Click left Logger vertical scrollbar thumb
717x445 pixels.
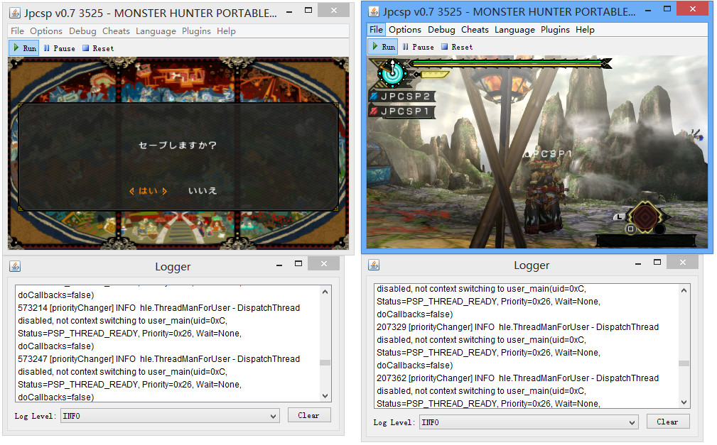[x=325, y=363]
